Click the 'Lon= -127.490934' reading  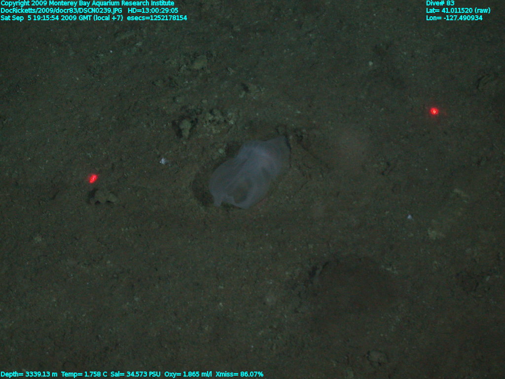pos(454,18)
